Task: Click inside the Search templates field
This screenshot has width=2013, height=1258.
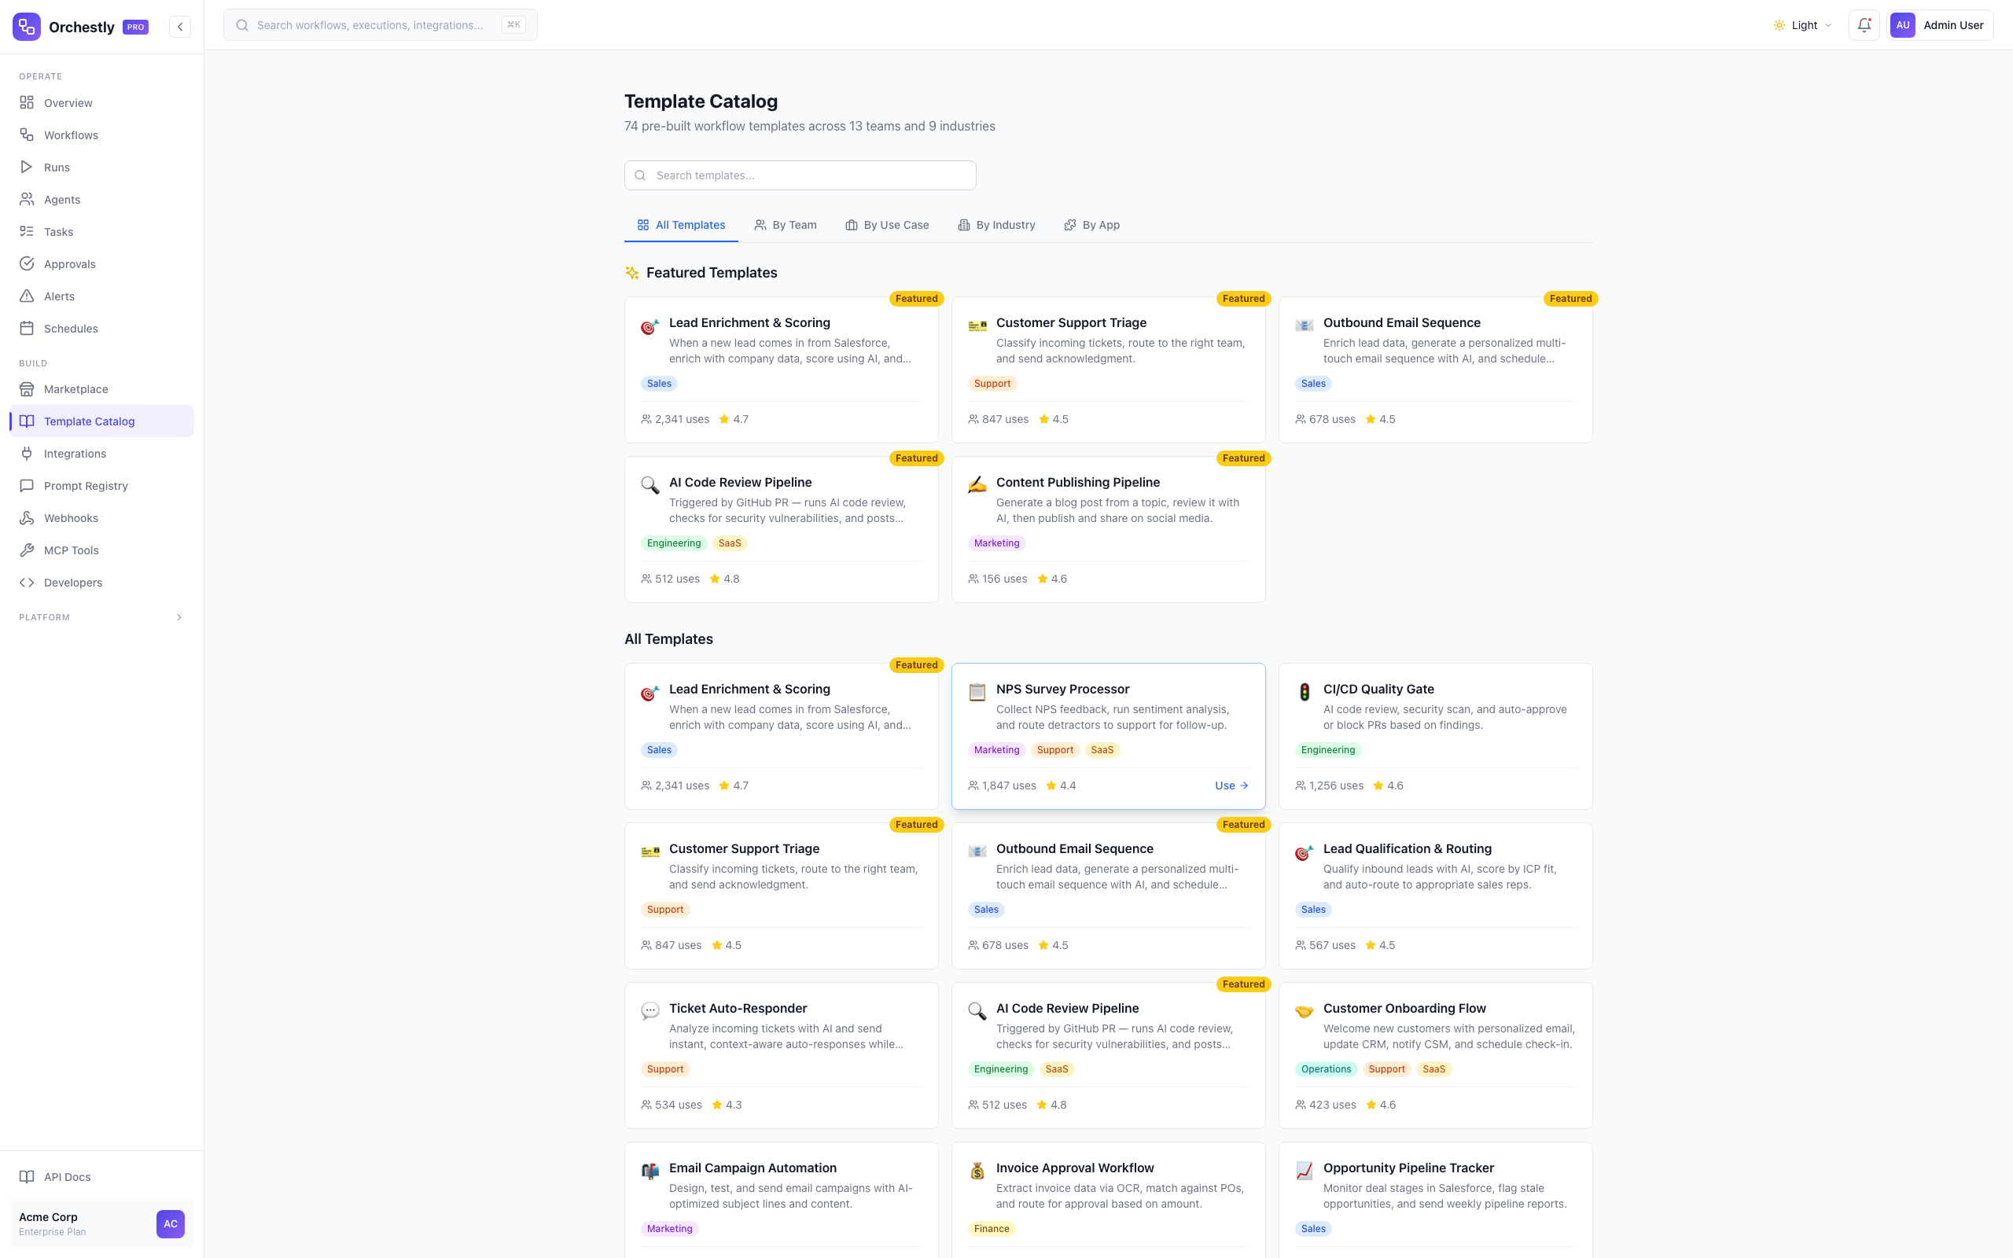Action: click(799, 175)
